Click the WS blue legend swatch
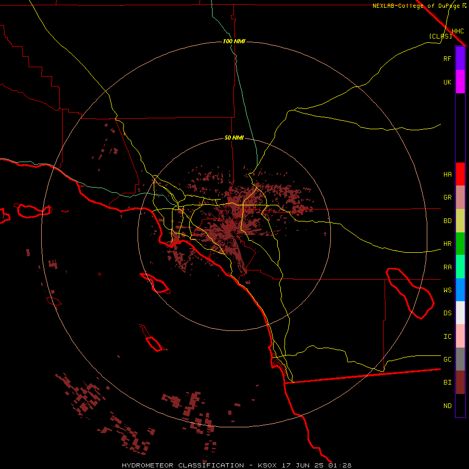Image resolution: width=469 pixels, height=469 pixels. tap(460, 290)
